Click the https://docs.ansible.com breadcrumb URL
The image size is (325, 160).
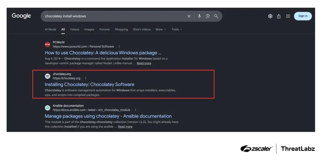click(x=91, y=110)
